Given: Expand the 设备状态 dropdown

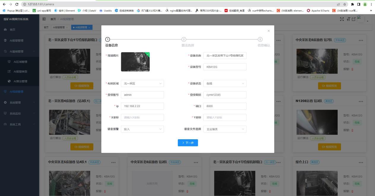Looking at the screenshot, I should [224, 84].
